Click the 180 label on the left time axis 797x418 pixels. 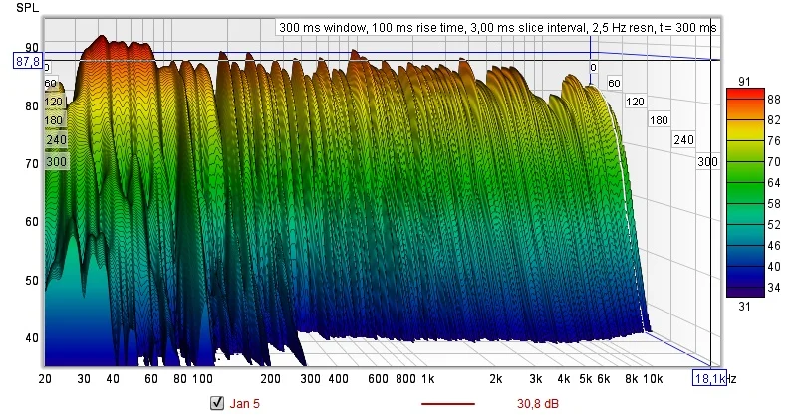(x=54, y=120)
